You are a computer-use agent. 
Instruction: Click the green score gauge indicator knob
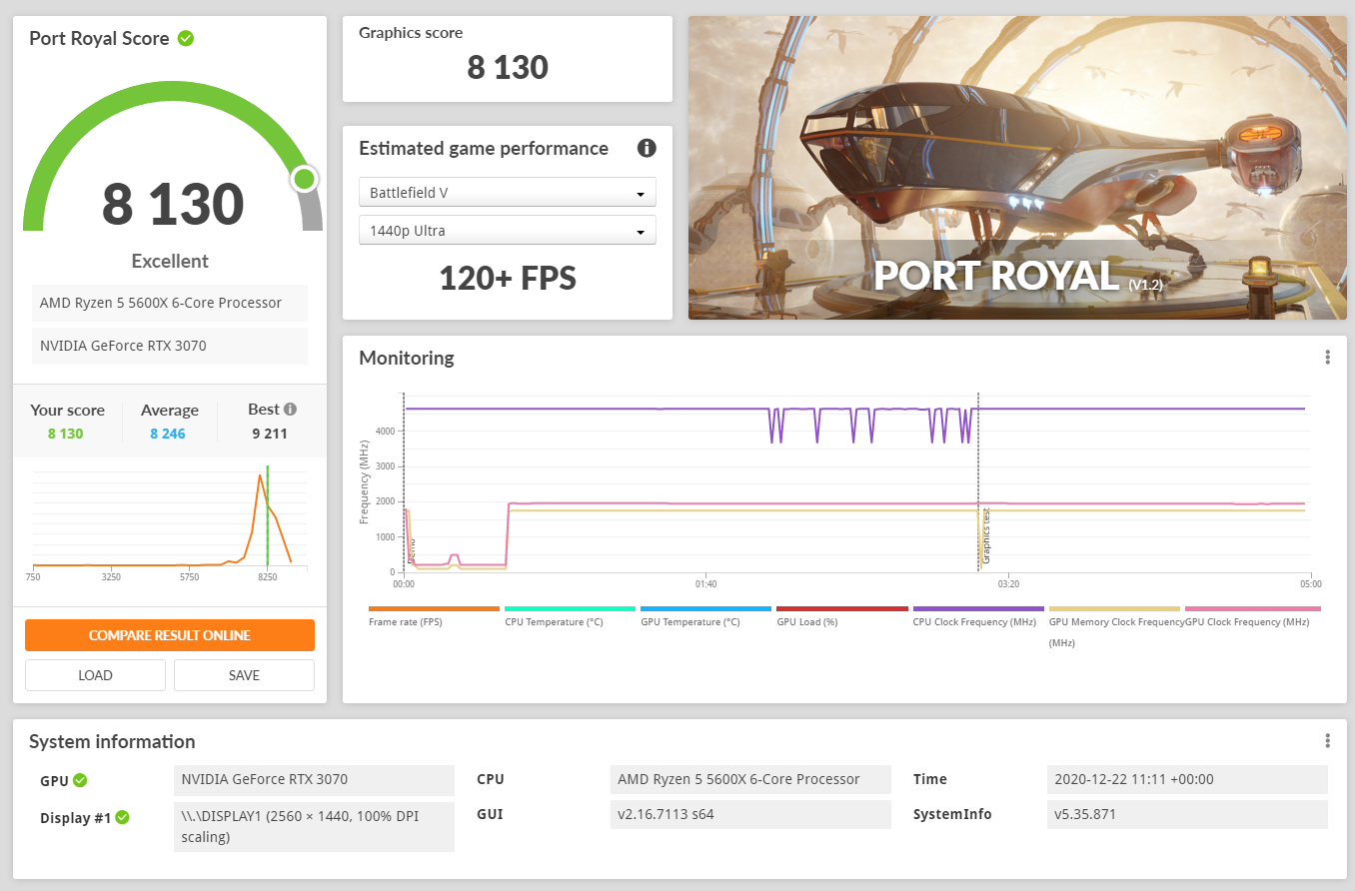(304, 180)
